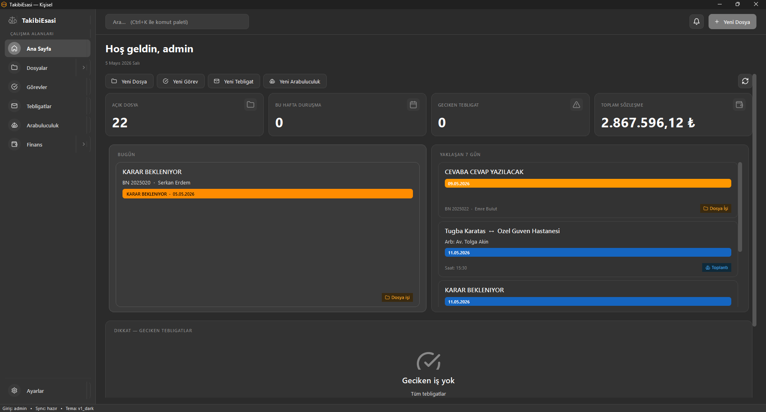Click the Yaklaşan 7 Gün panel scrollbar
This screenshot has height=412, width=766.
point(740,207)
